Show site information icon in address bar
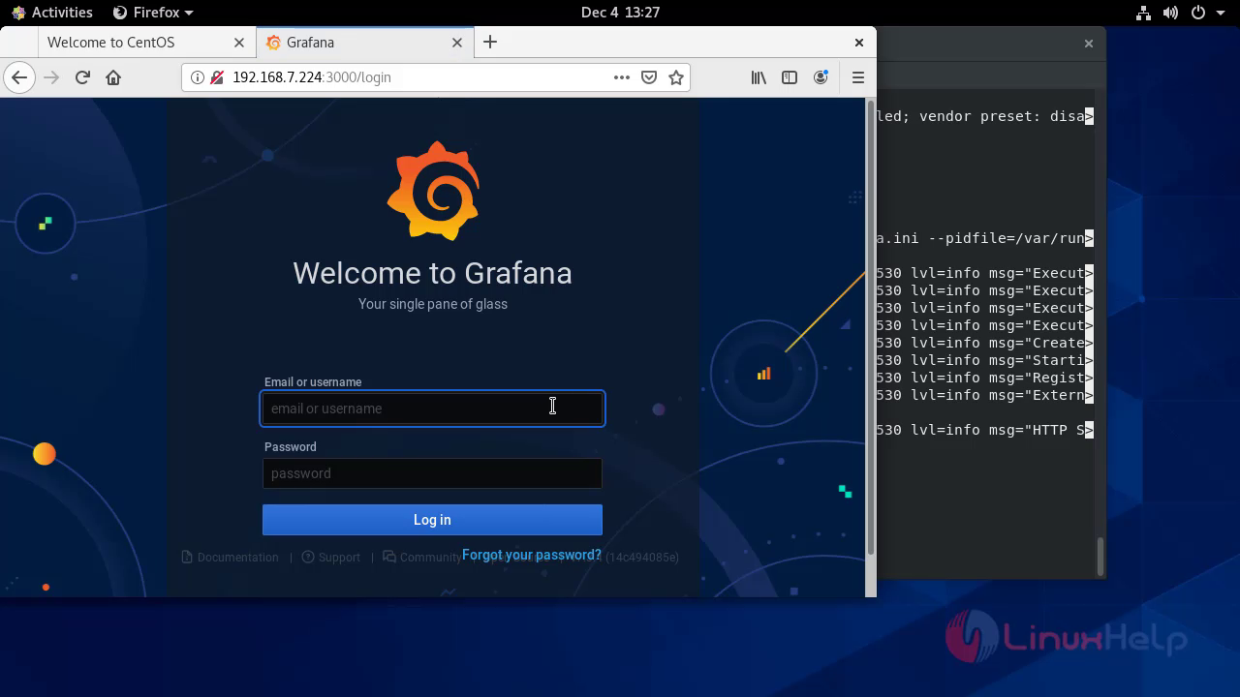This screenshot has width=1240, height=697. tap(197, 77)
